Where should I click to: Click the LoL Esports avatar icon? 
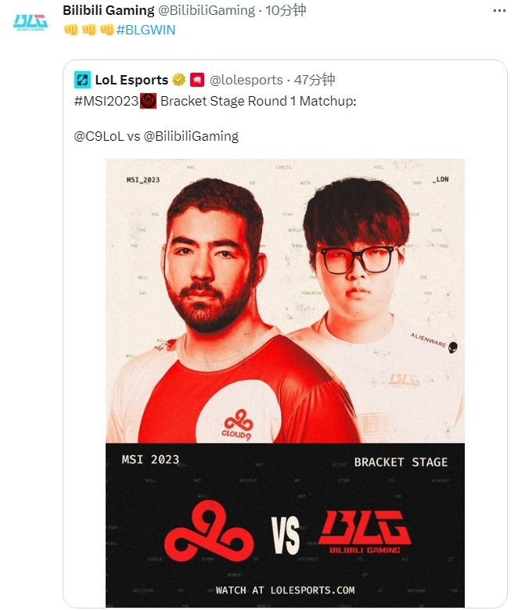(82, 80)
